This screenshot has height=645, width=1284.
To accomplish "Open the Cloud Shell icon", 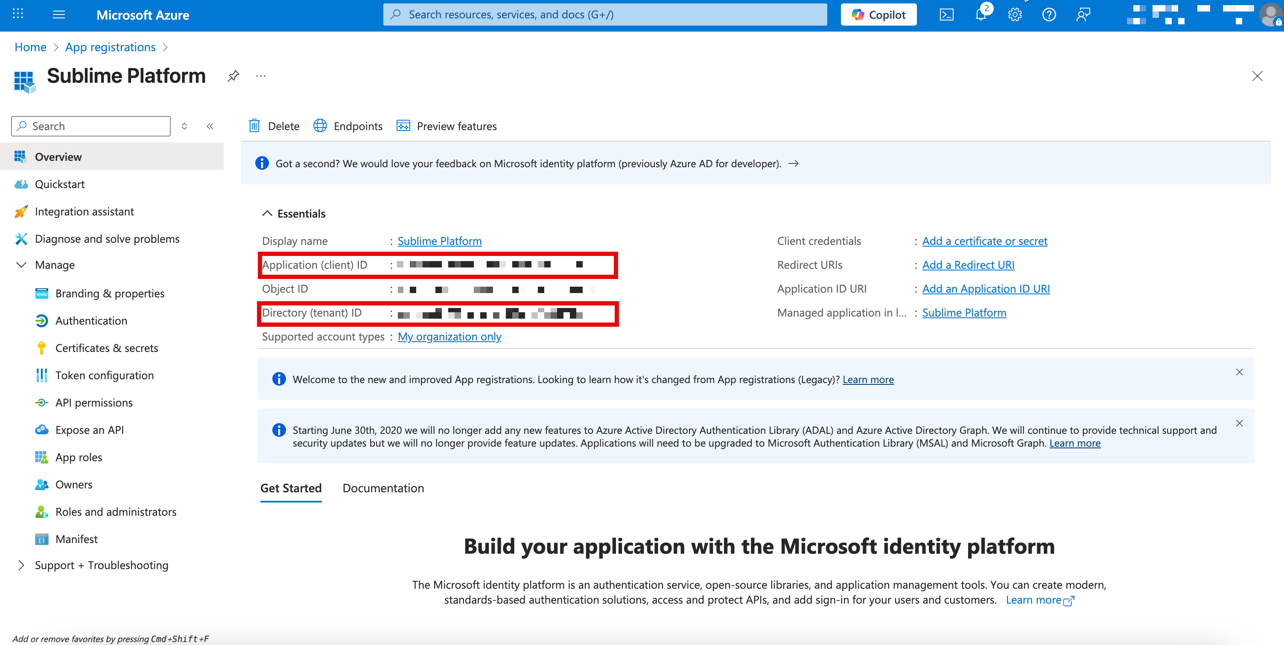I will point(946,15).
